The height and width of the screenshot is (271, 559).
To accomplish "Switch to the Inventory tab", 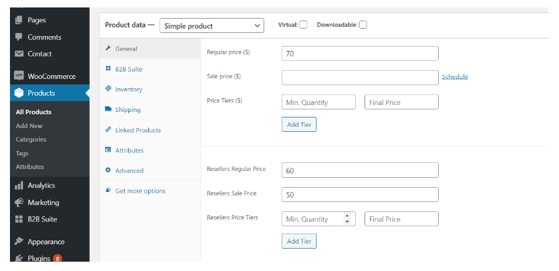I will click(x=150, y=89).
